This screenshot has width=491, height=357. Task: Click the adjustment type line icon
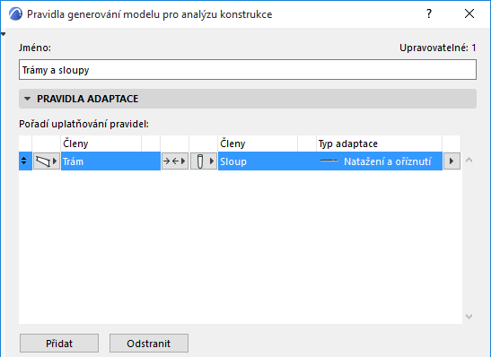click(329, 161)
